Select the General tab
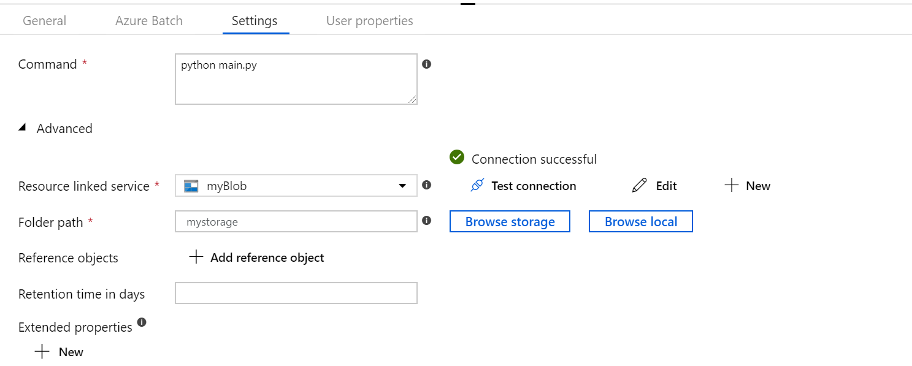The width and height of the screenshot is (912, 366). 44,20
